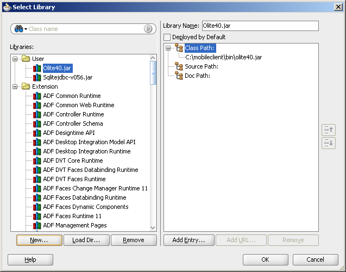
Task: Select ADF Faces Runtime 11 library
Action: pos(72,216)
